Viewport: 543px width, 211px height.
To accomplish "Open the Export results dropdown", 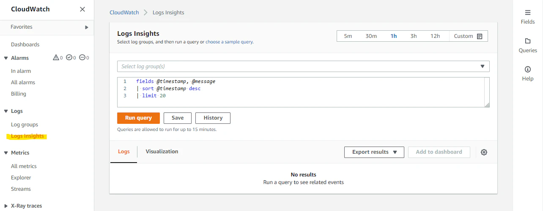I will coord(374,152).
